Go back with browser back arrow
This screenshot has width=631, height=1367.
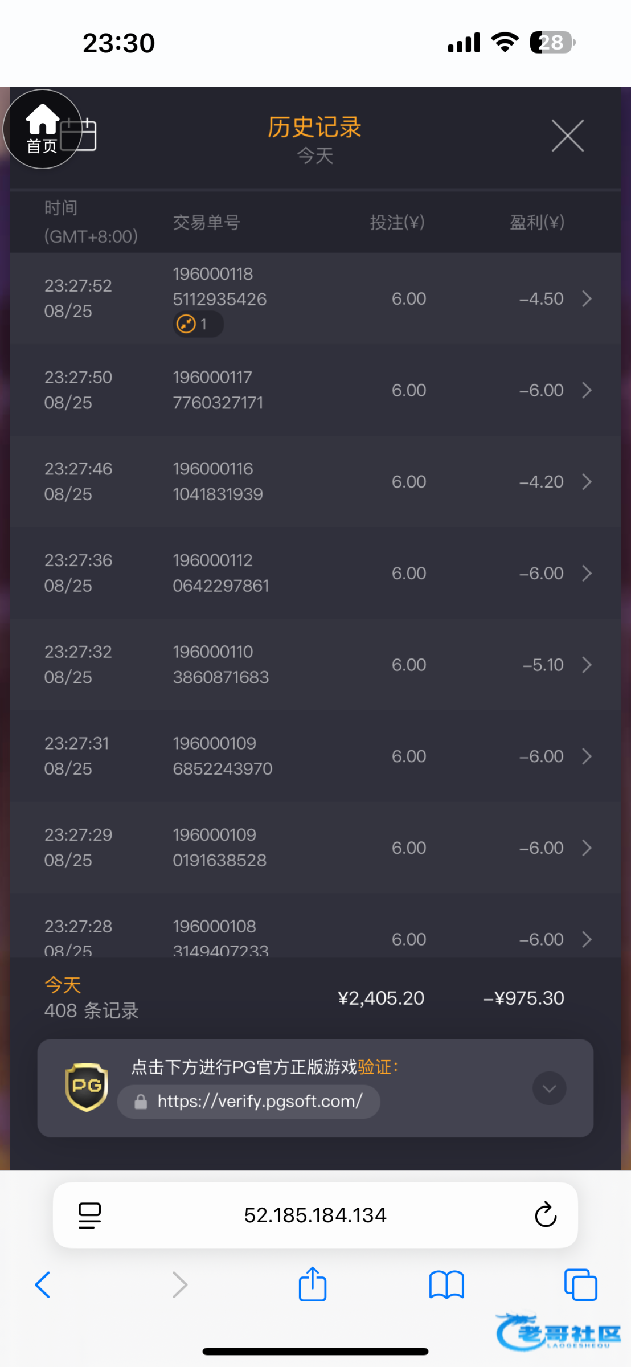(43, 1285)
